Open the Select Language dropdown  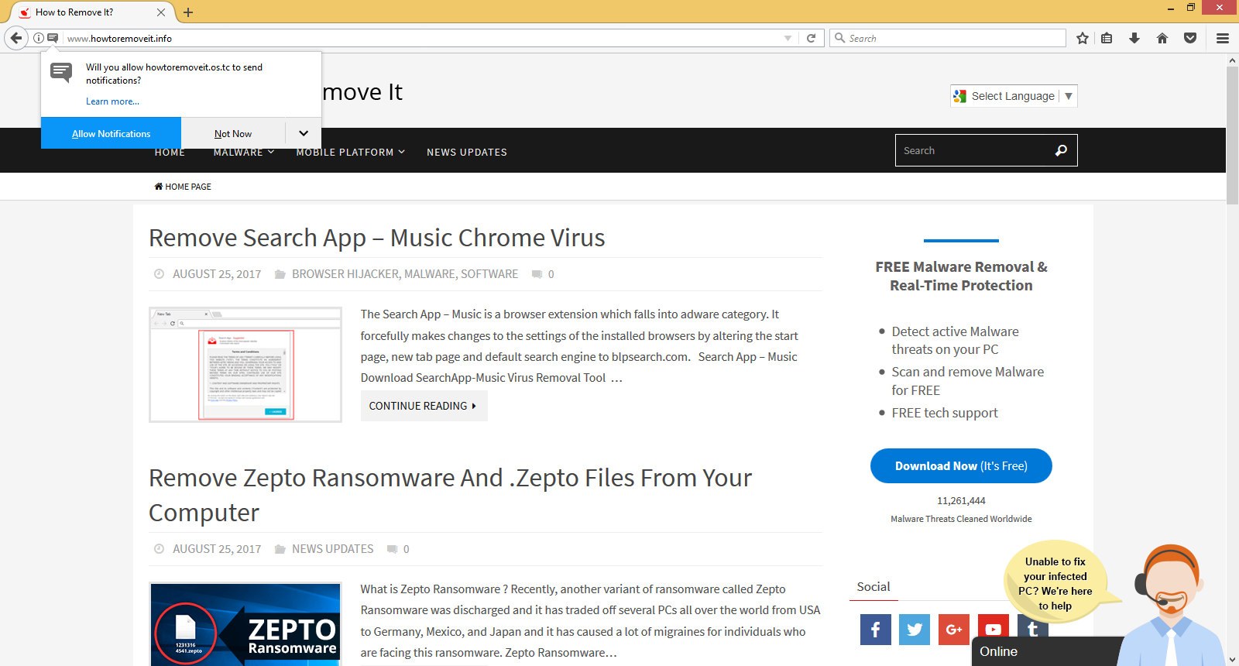1014,96
